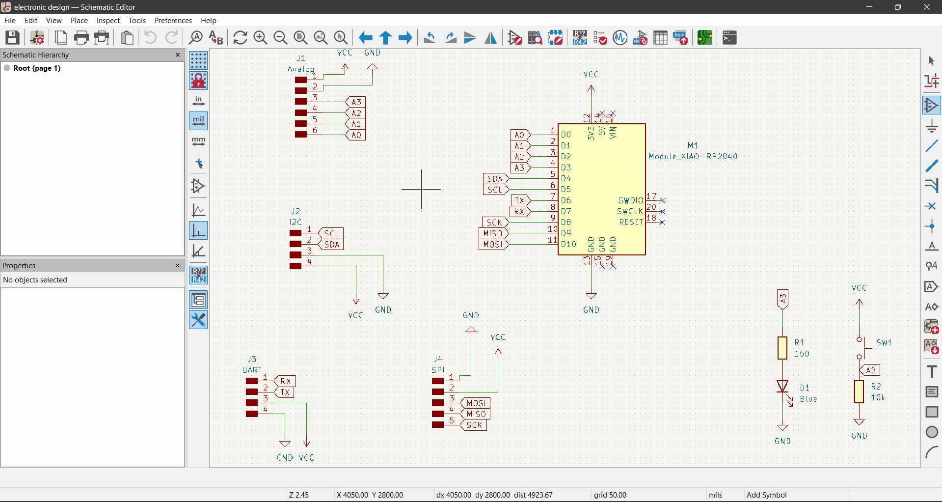Select Root (page 1) in Schematic Hierarchy

38,68
